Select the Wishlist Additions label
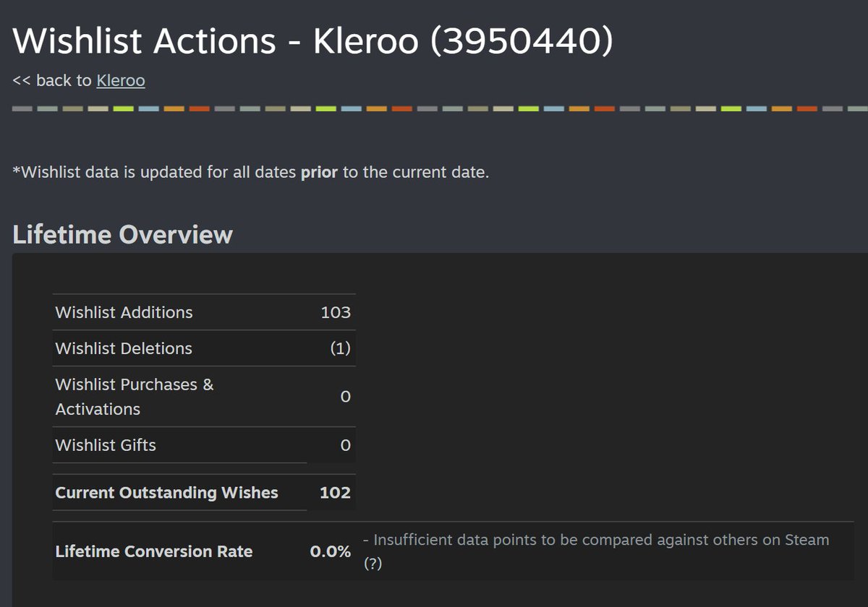Screen dimensions: 868x607 pyautogui.click(x=124, y=312)
